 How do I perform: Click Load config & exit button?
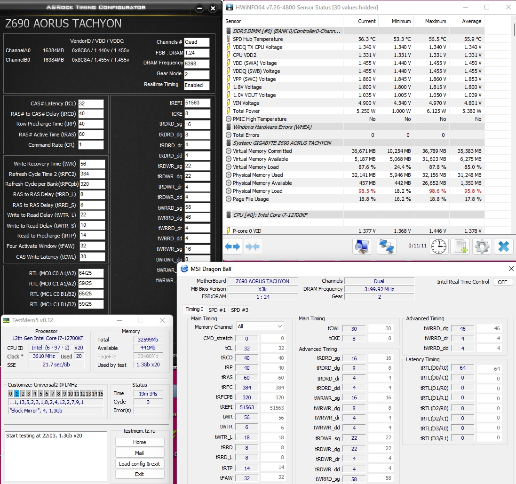(140, 464)
